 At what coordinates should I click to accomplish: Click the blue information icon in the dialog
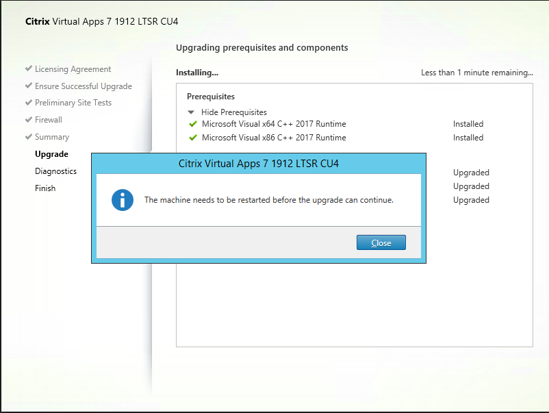(123, 200)
